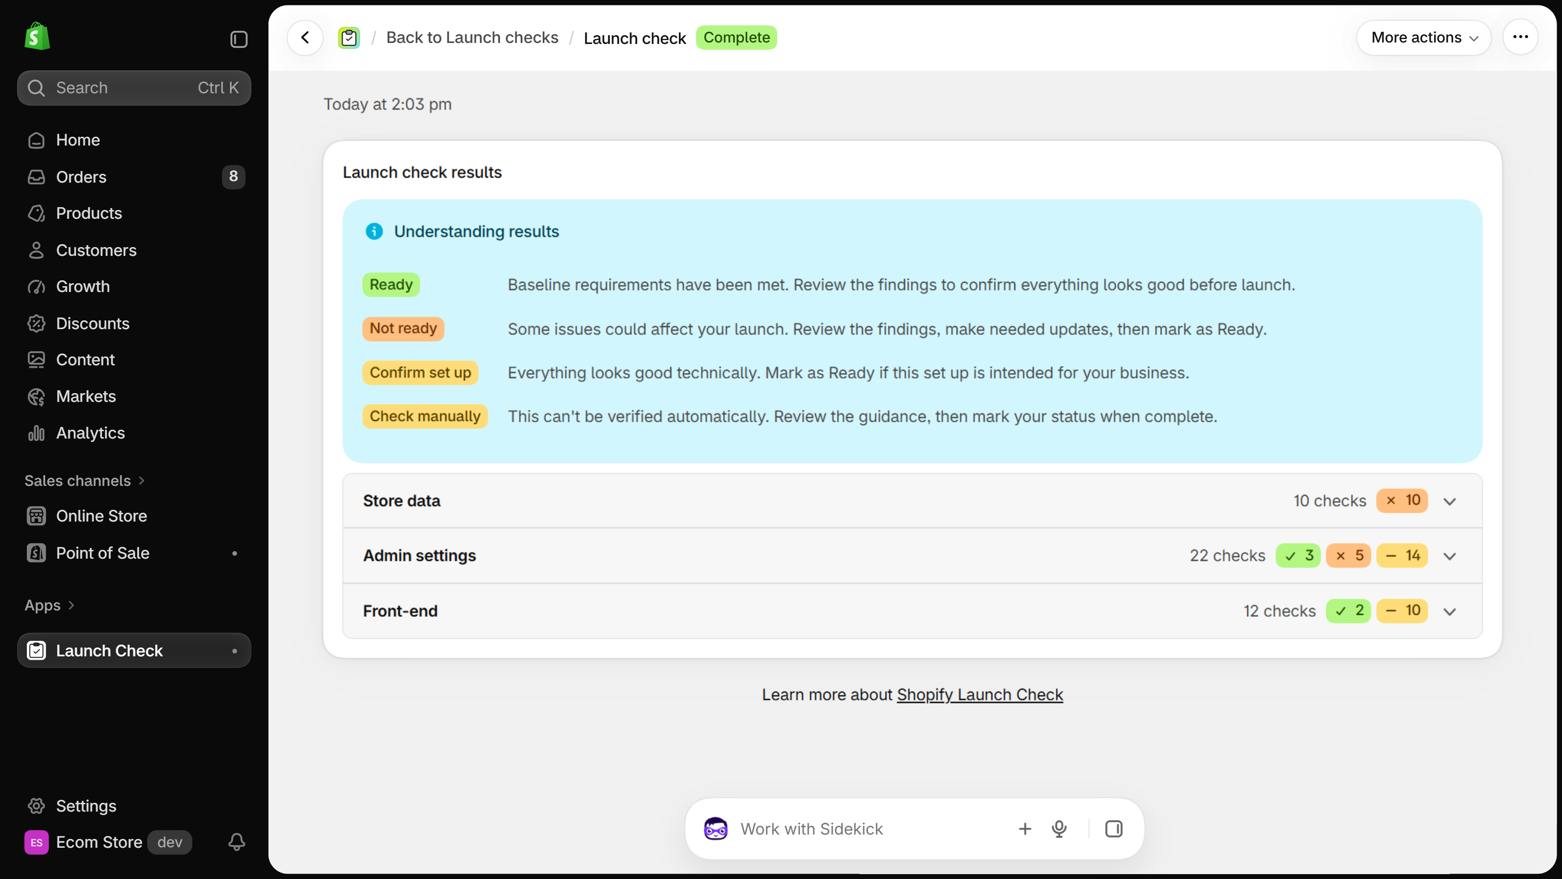Open Customers in the sidebar
The height and width of the screenshot is (879, 1562).
point(134,251)
